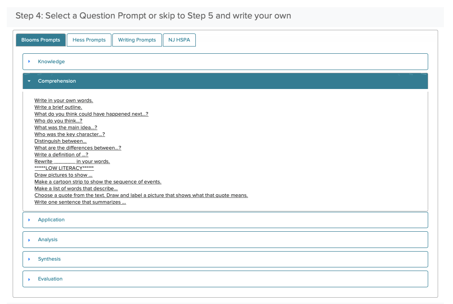The width and height of the screenshot is (453, 304).
Task: Collapse the Comprehension section
Action: [57, 81]
